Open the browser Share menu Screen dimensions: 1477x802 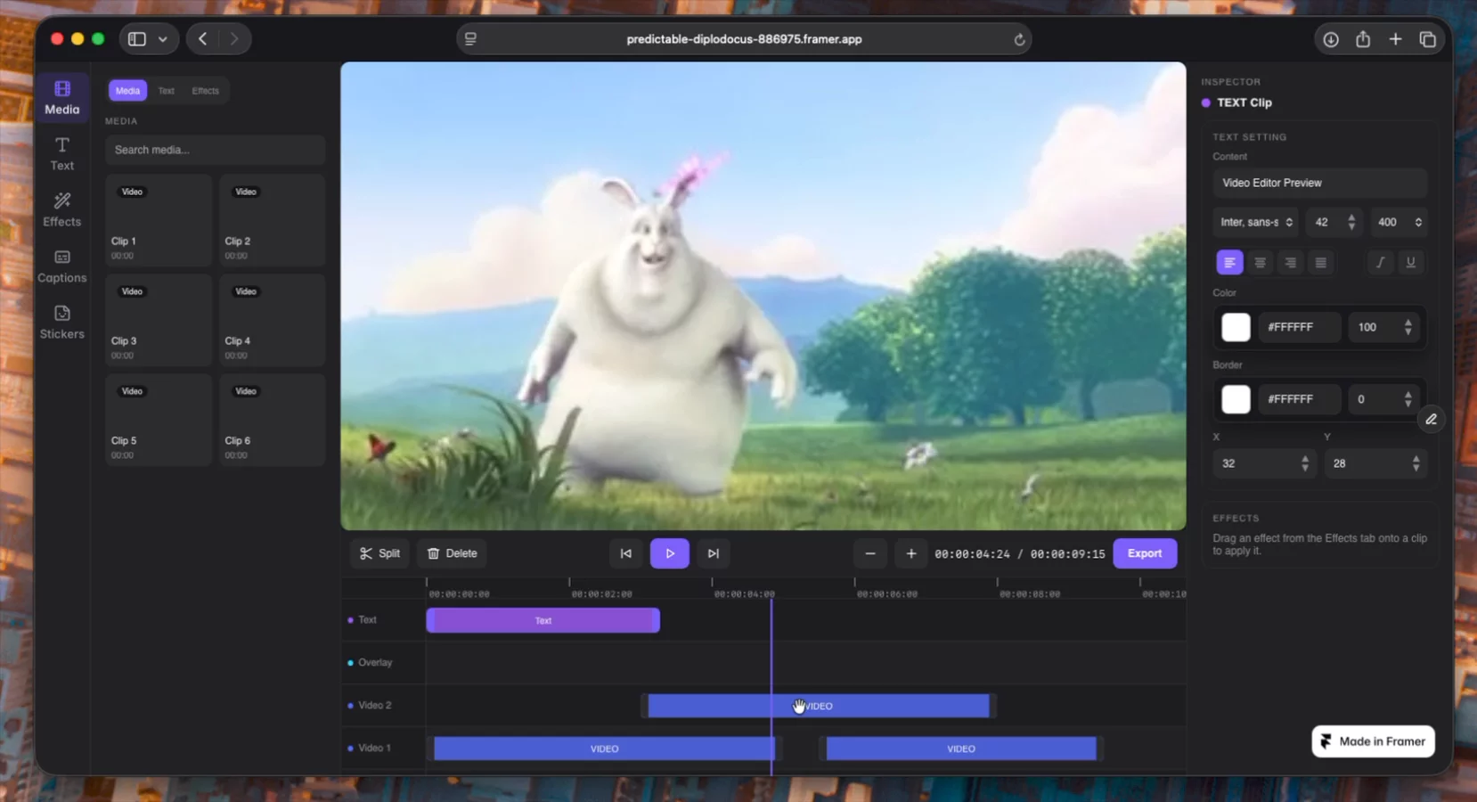pos(1363,39)
